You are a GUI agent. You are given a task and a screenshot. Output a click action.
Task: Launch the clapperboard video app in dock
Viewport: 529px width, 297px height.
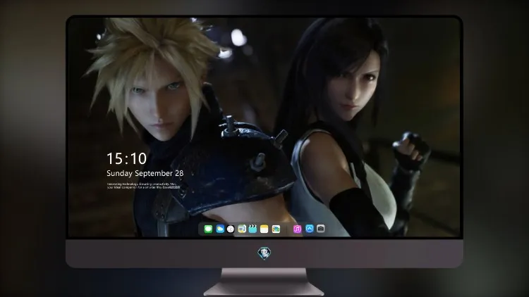(253, 229)
